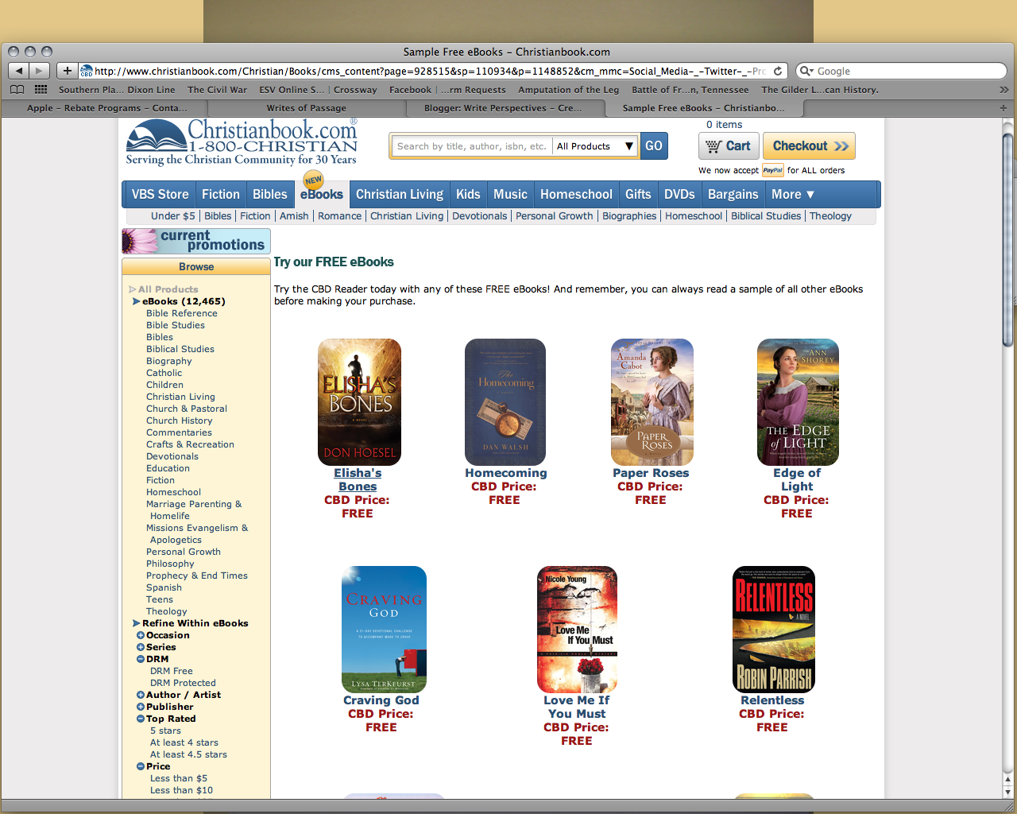Open the Bibles navigation tab

[x=270, y=194]
